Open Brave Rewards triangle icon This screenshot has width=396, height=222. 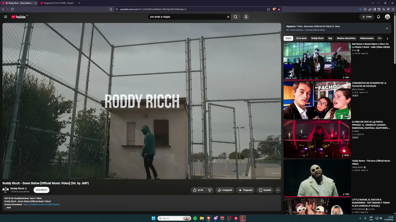[x=279, y=9]
